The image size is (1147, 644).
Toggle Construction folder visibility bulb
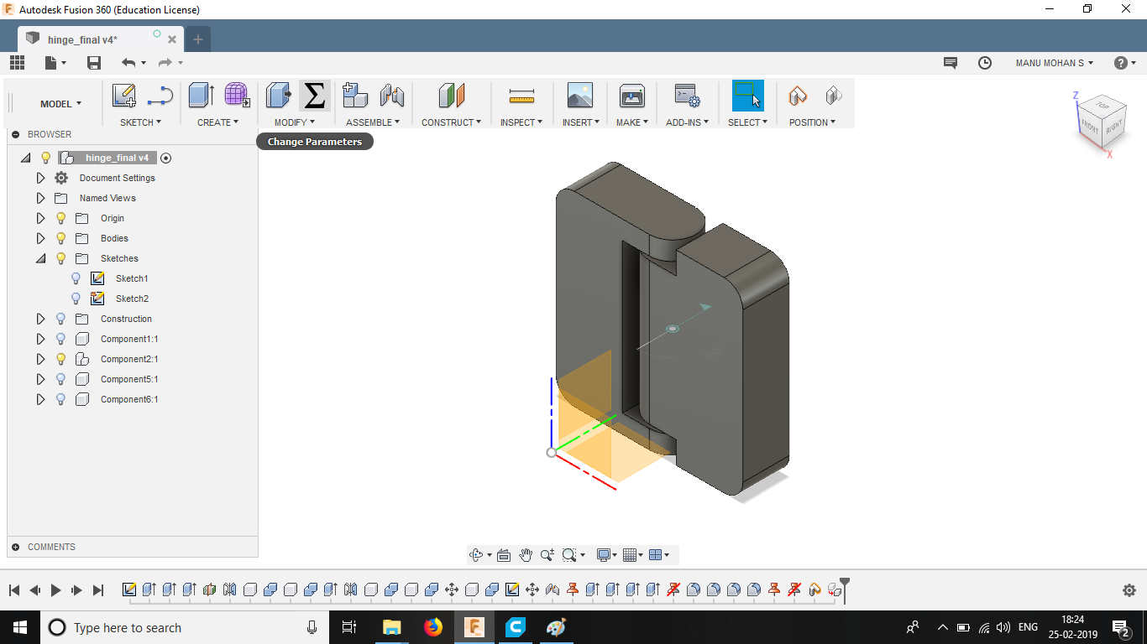point(60,319)
